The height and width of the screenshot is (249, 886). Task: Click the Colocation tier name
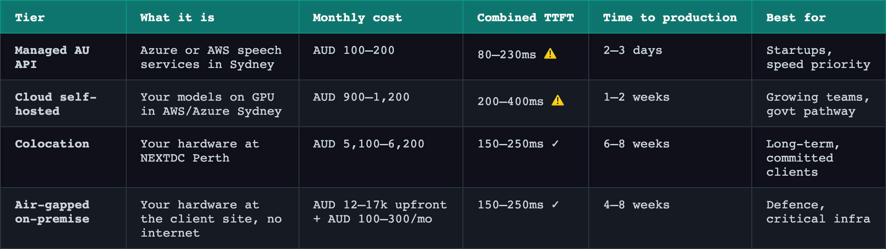pyautogui.click(x=52, y=144)
